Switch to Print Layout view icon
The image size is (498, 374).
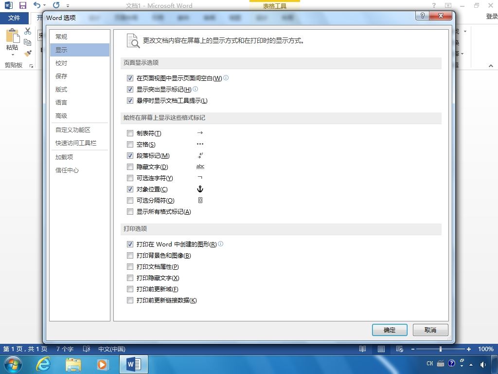[x=381, y=349]
